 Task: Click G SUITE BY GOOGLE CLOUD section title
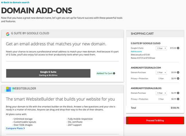click(30, 33)
